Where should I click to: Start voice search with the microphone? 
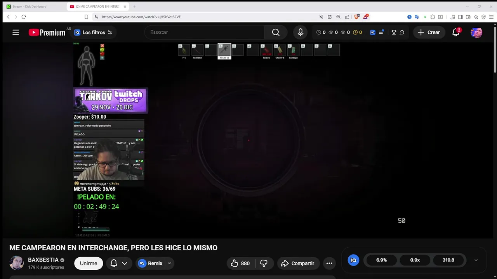(300, 33)
